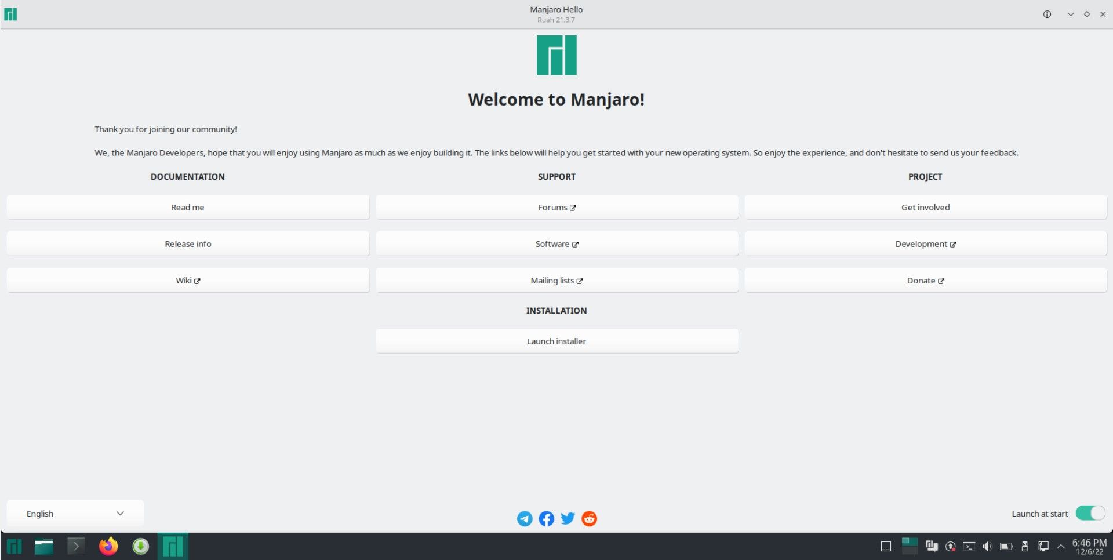Open the network connections tray icon
Image resolution: width=1113 pixels, height=560 pixels.
[1043, 546]
